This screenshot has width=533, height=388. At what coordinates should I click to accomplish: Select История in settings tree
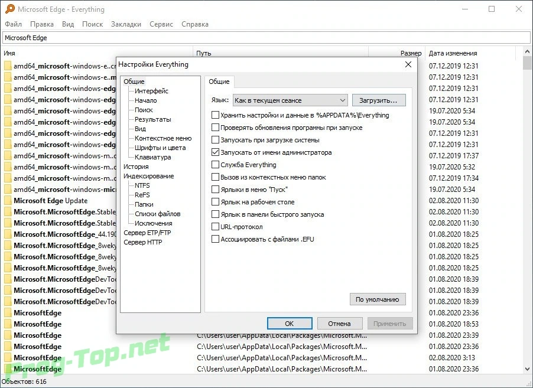click(x=136, y=167)
